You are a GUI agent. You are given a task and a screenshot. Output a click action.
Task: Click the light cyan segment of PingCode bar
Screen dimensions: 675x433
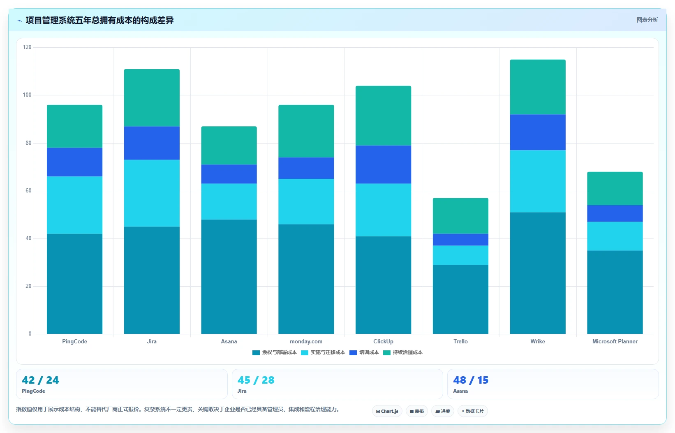(74, 205)
